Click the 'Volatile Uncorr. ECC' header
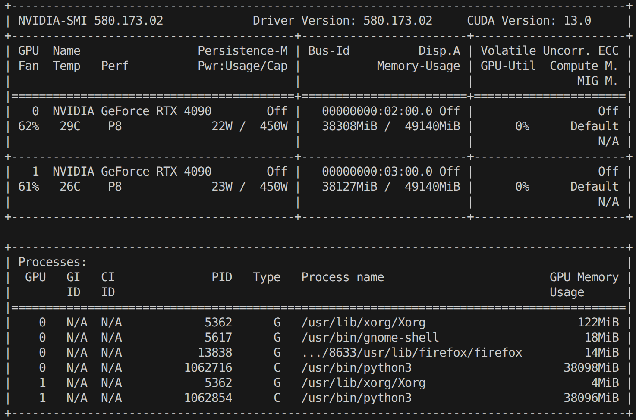 pyautogui.click(x=550, y=51)
